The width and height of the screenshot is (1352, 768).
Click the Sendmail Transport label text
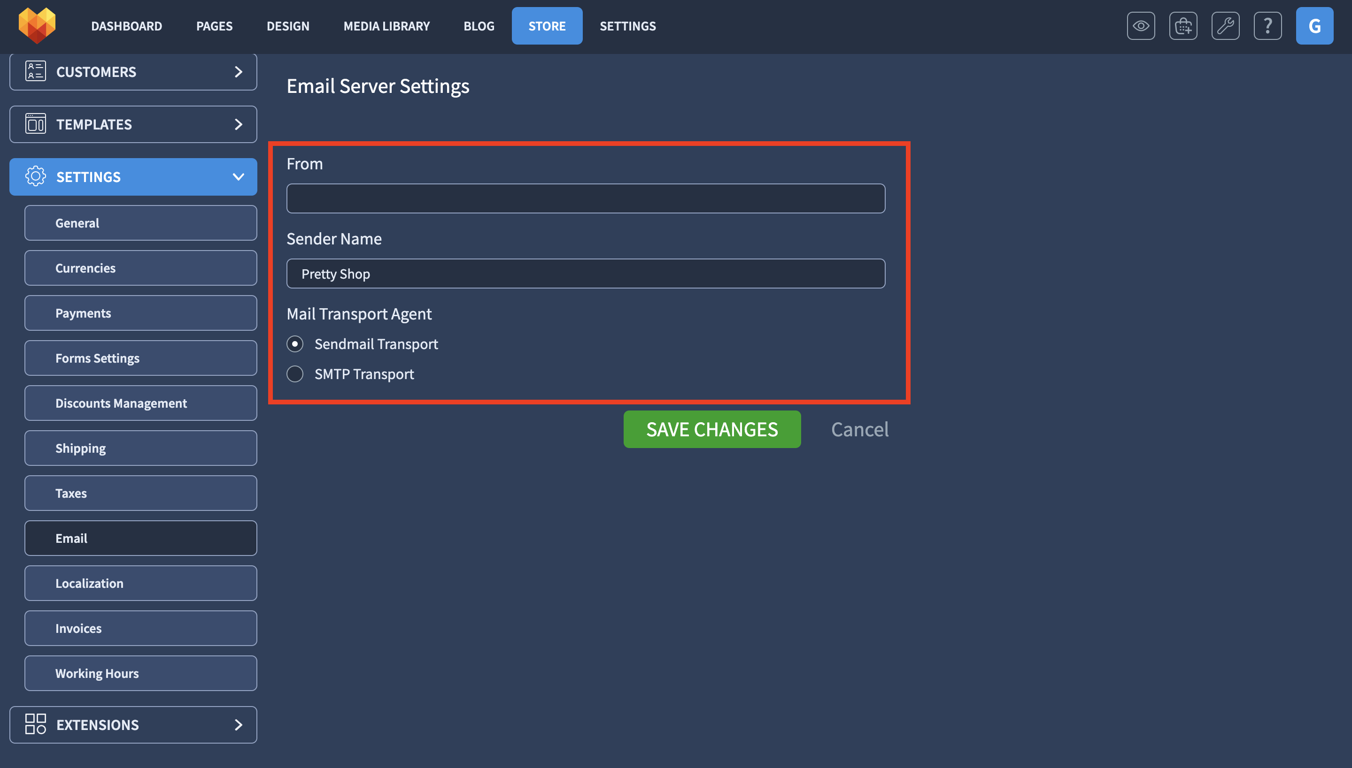click(x=376, y=344)
